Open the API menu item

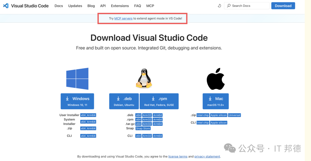(103, 6)
